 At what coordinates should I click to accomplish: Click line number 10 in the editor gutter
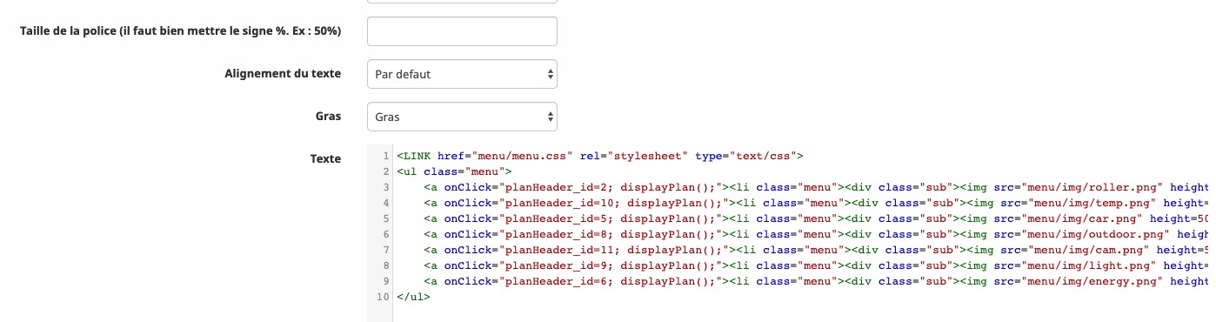tap(382, 297)
